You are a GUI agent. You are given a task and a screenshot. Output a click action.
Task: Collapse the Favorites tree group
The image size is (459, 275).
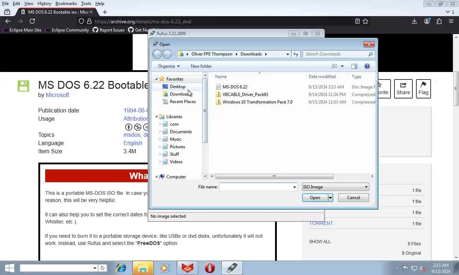point(157,79)
